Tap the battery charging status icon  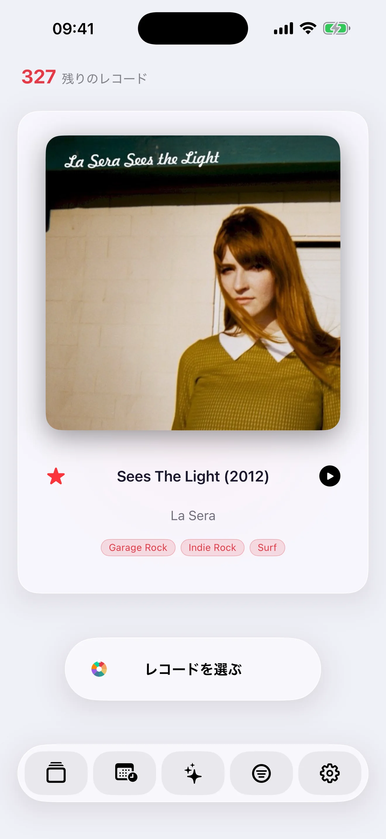click(x=337, y=28)
